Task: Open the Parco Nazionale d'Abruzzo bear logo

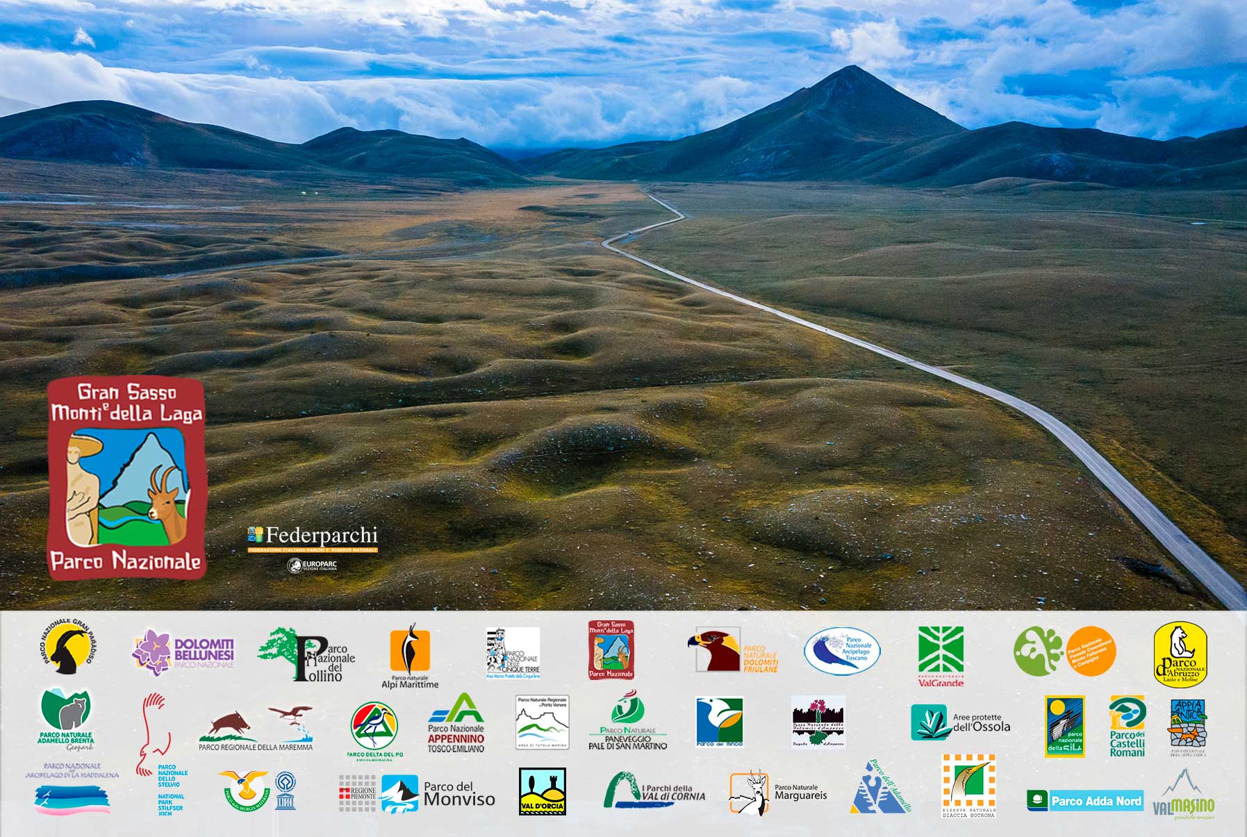Action: (1180, 654)
